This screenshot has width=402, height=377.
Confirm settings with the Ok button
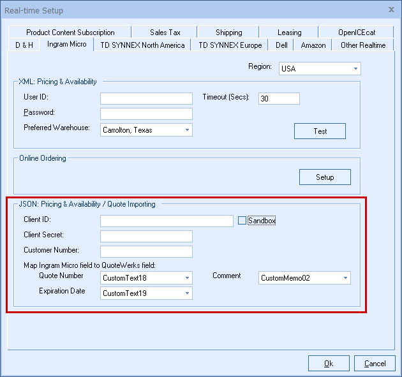(329, 363)
